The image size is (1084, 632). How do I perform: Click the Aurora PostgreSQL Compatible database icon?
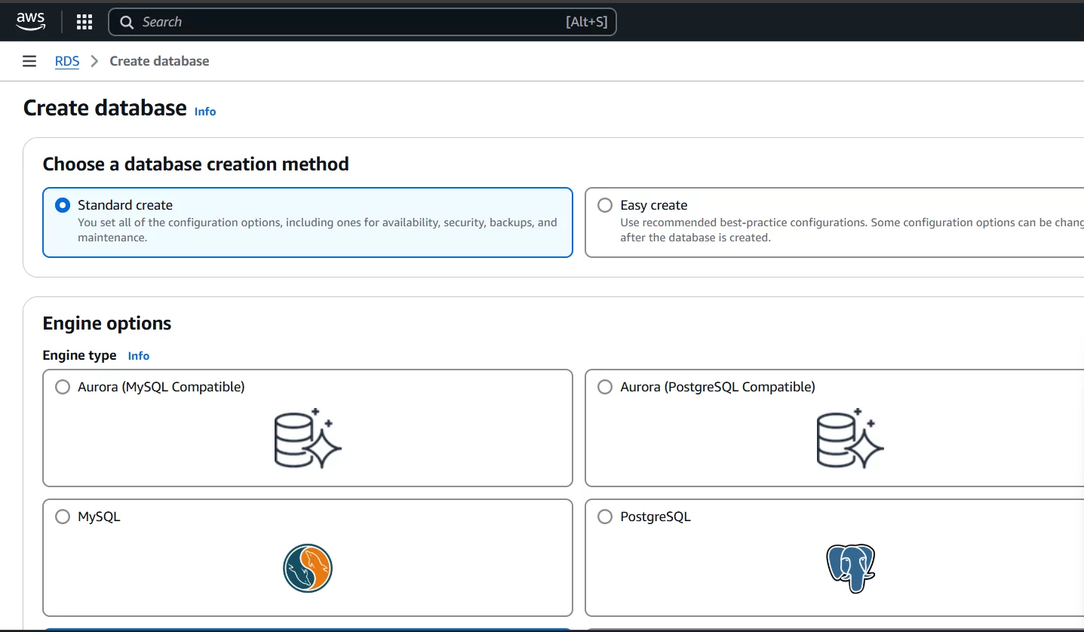tap(850, 439)
